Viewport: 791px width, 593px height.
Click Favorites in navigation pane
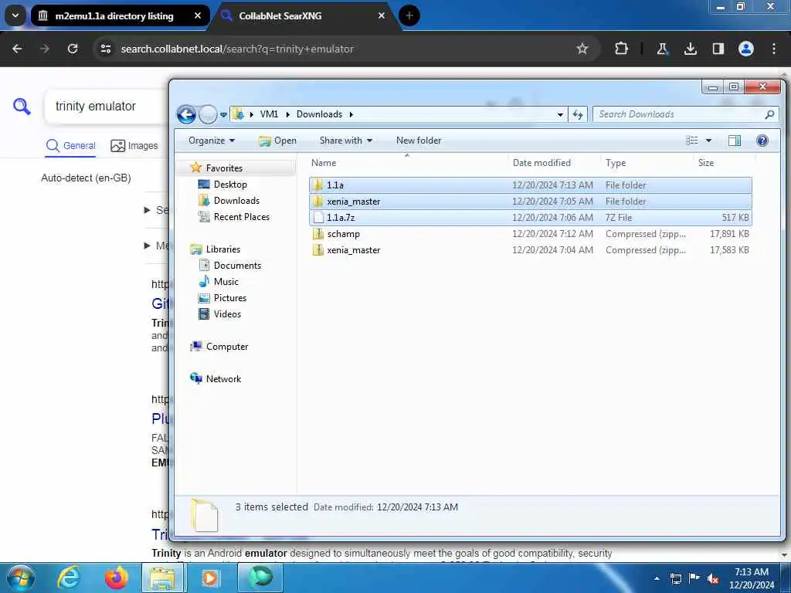(x=224, y=168)
